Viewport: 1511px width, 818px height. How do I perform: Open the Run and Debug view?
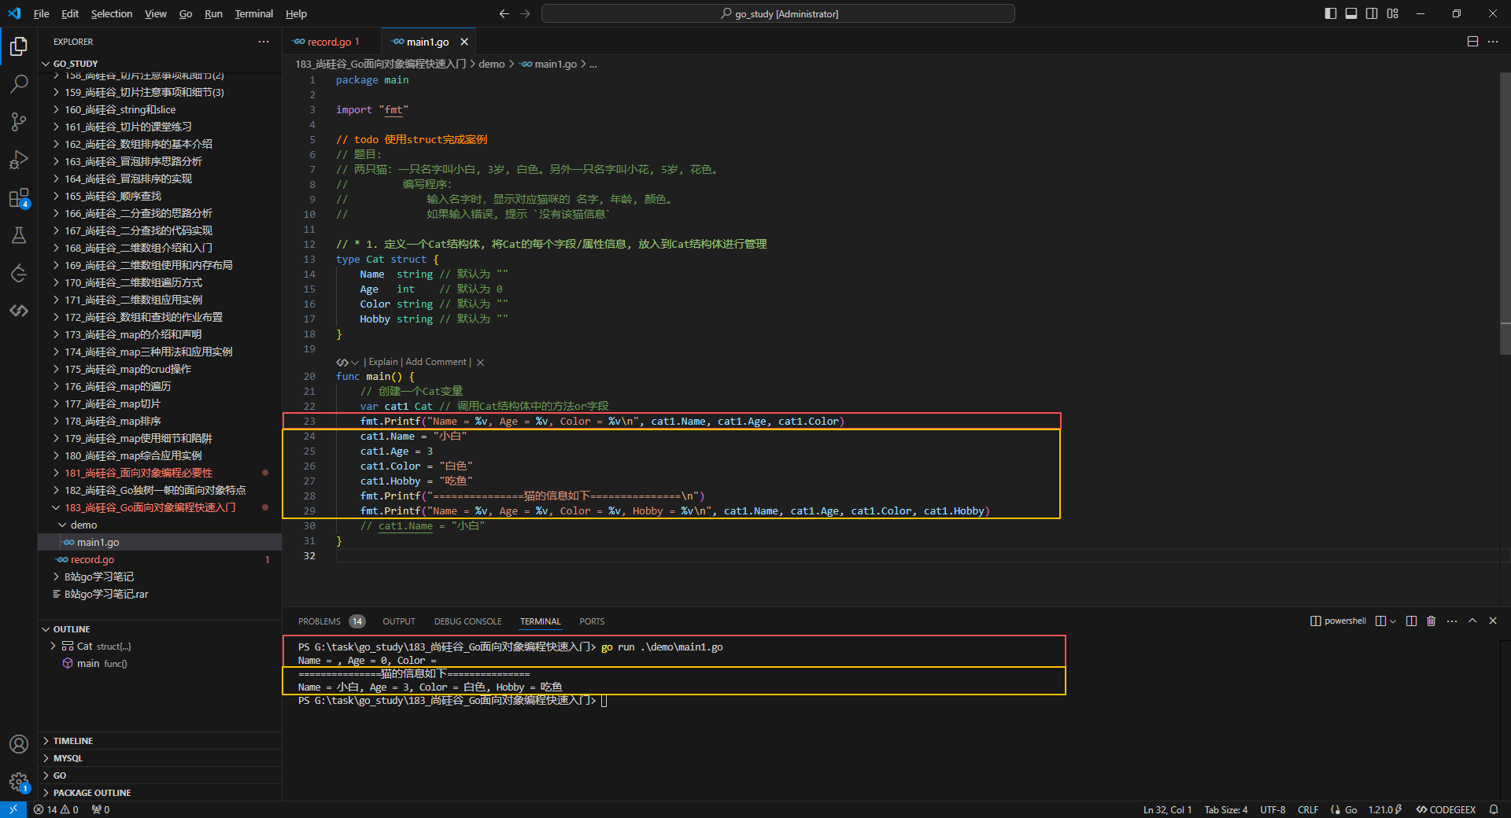19,160
